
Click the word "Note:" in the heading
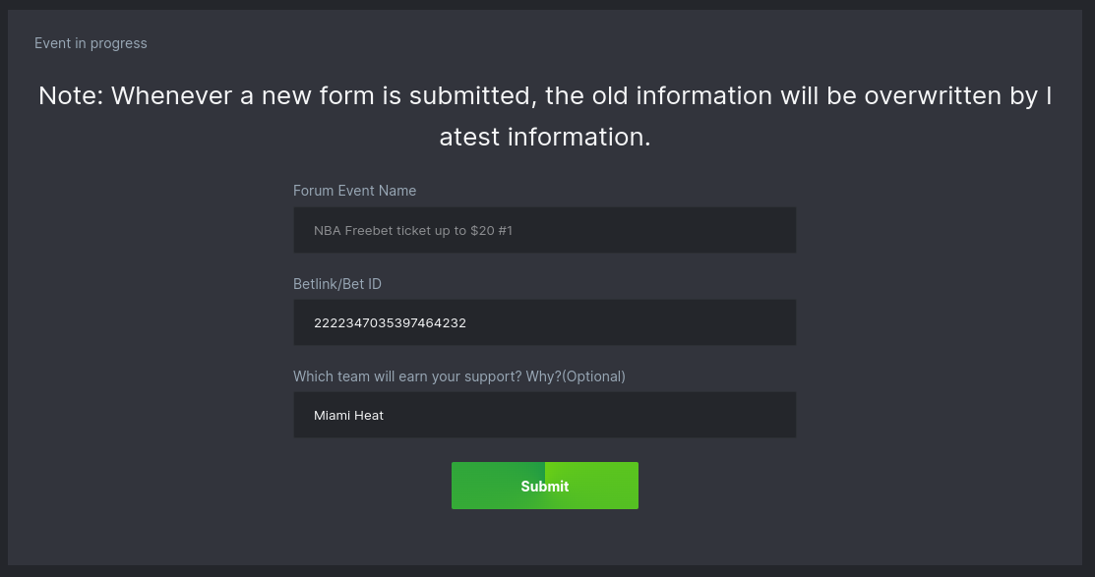71,96
